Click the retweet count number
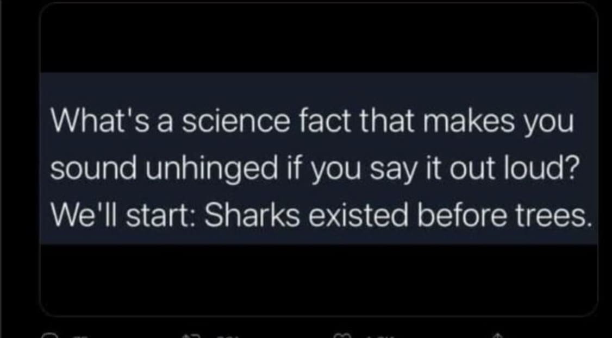This screenshot has height=338, width=612. tap(228, 335)
